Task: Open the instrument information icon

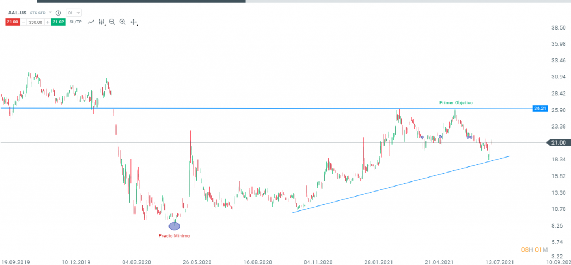Action: 58,13
